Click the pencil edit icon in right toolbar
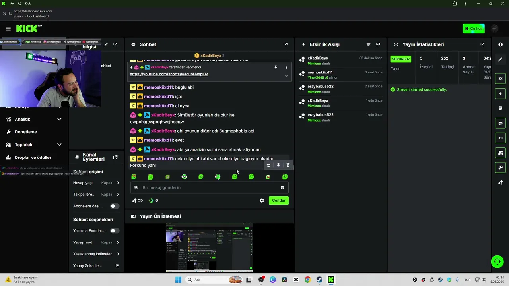 [x=500, y=59]
